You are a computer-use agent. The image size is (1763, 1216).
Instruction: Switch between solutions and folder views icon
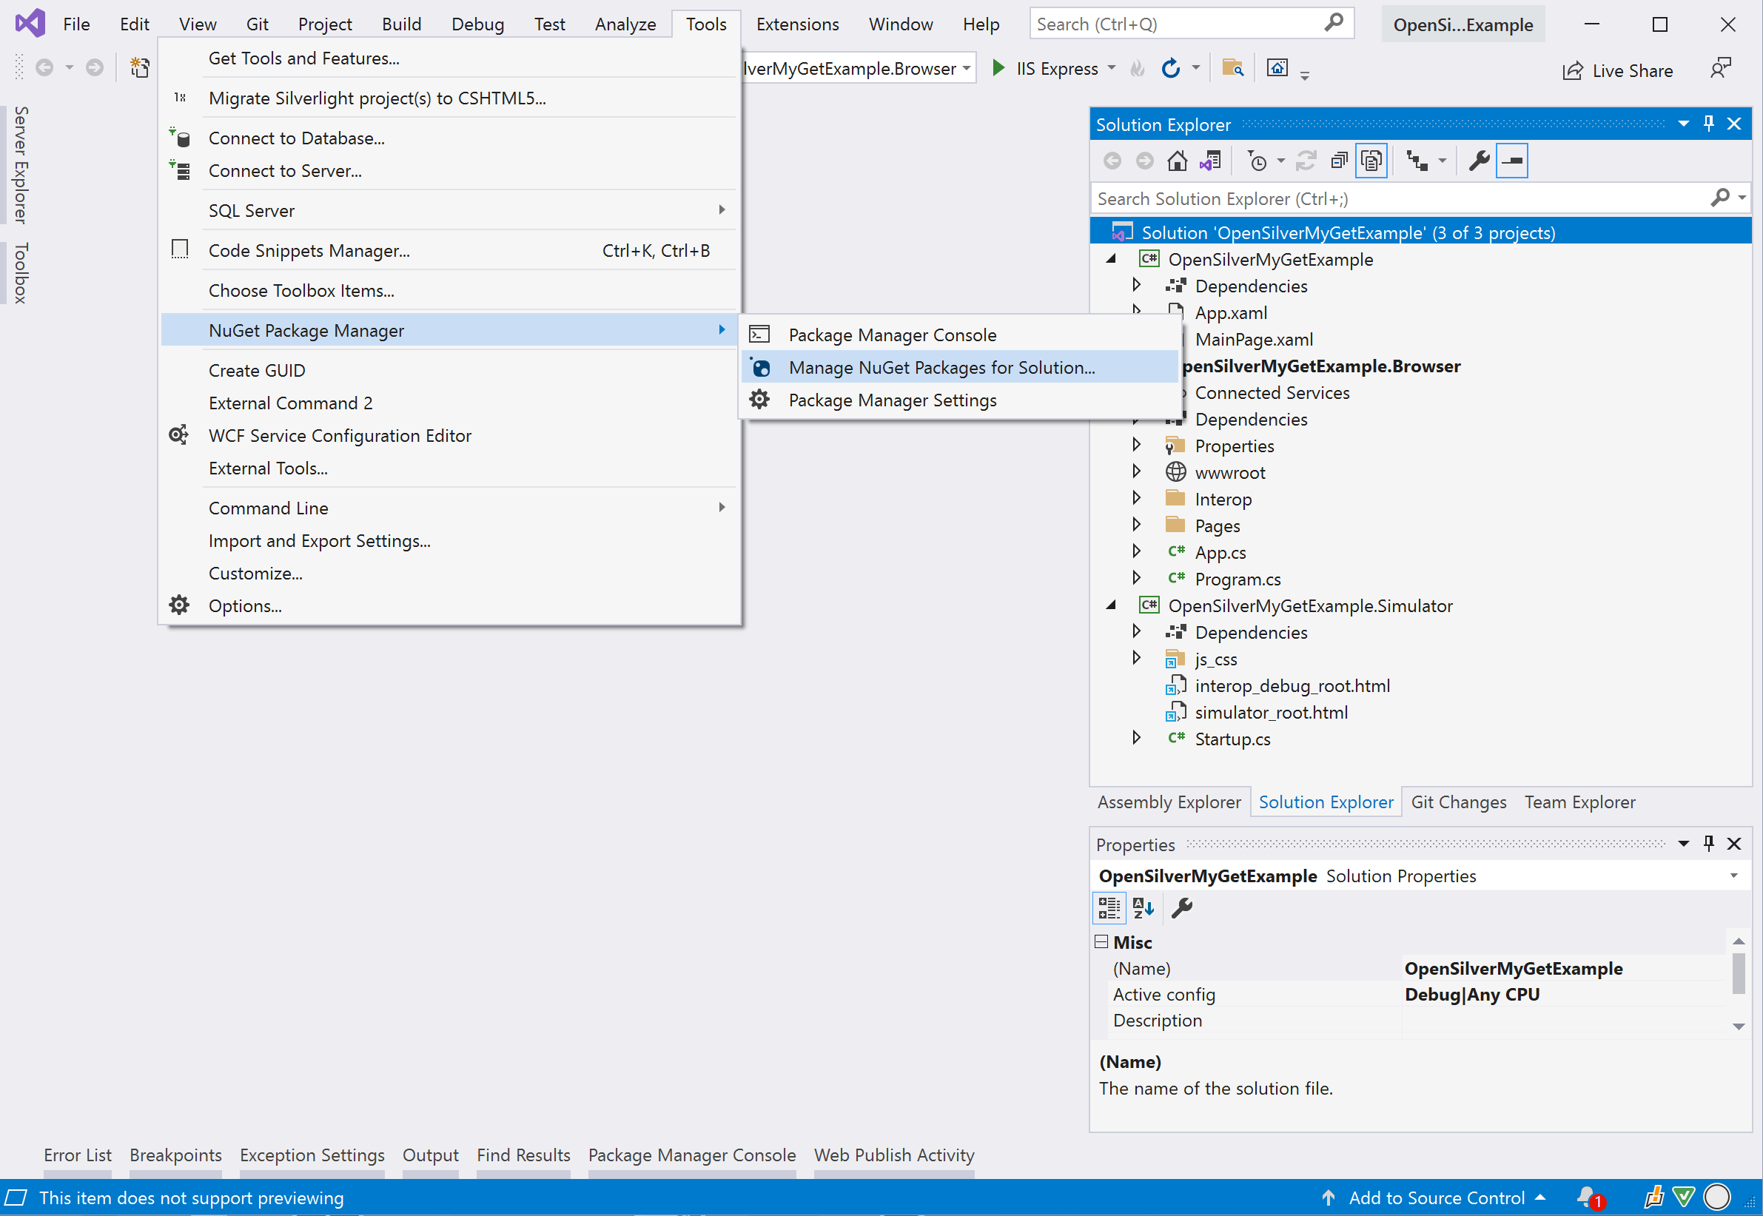click(1210, 161)
